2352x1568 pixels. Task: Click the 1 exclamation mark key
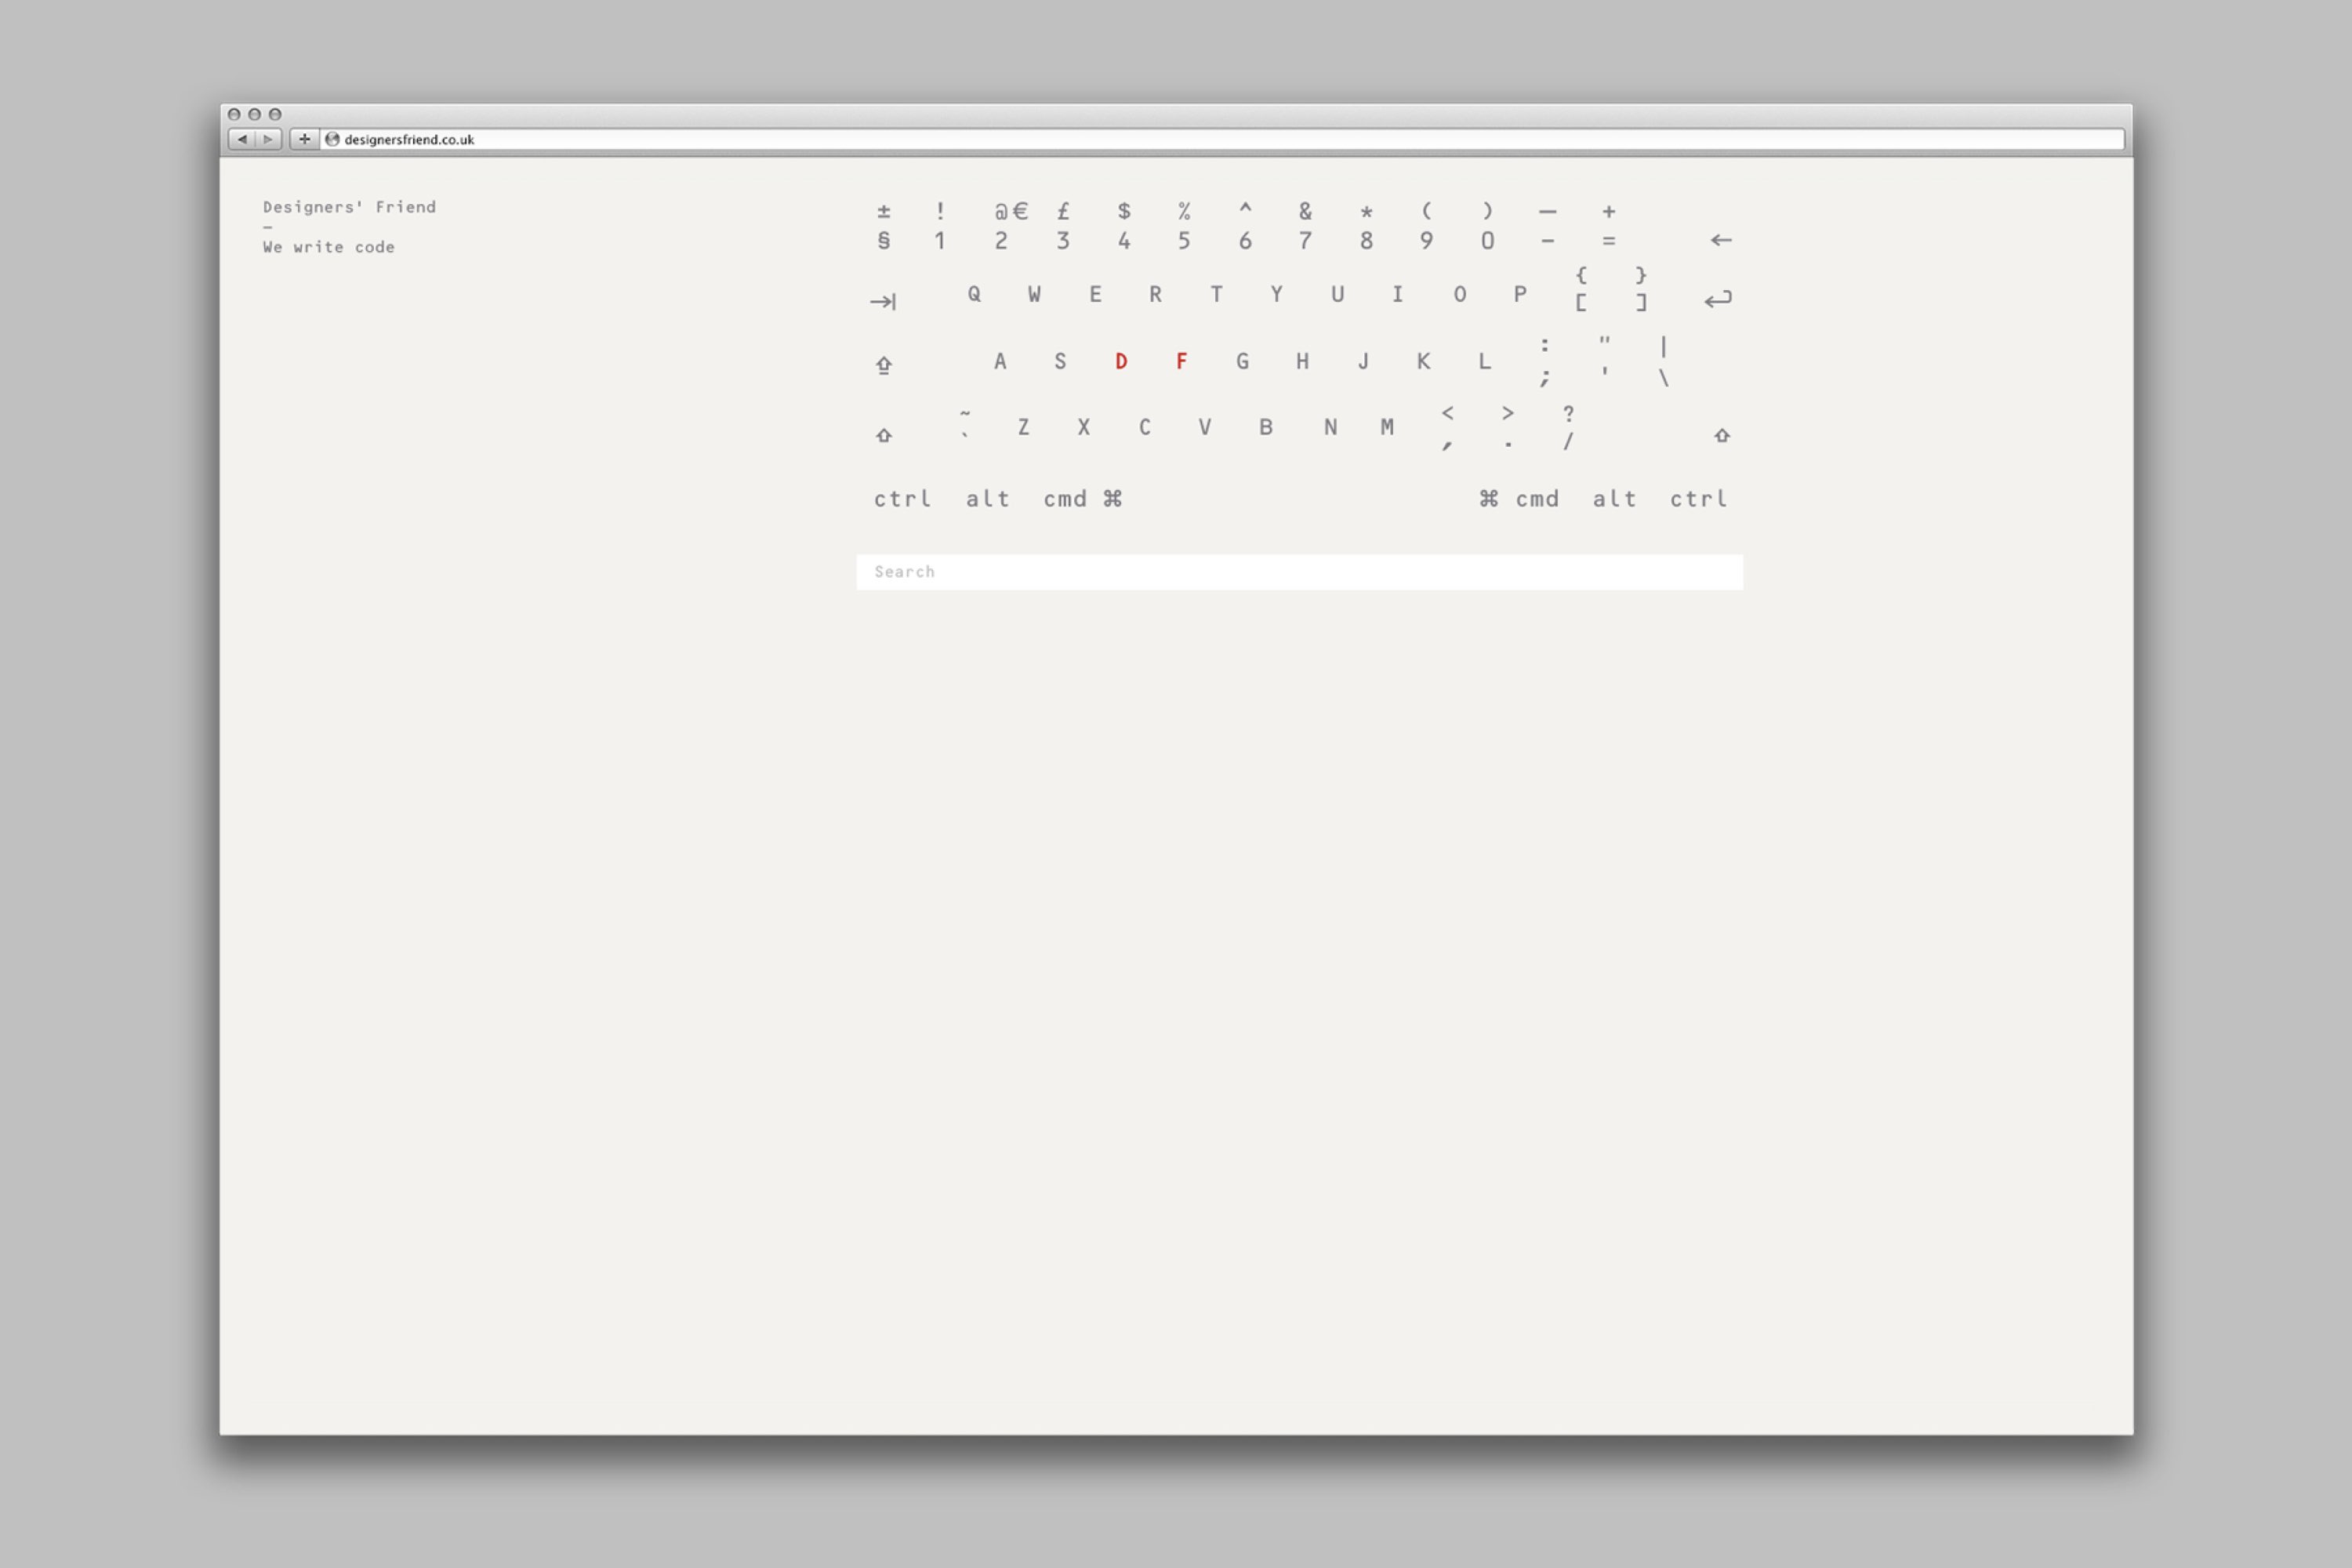(939, 226)
